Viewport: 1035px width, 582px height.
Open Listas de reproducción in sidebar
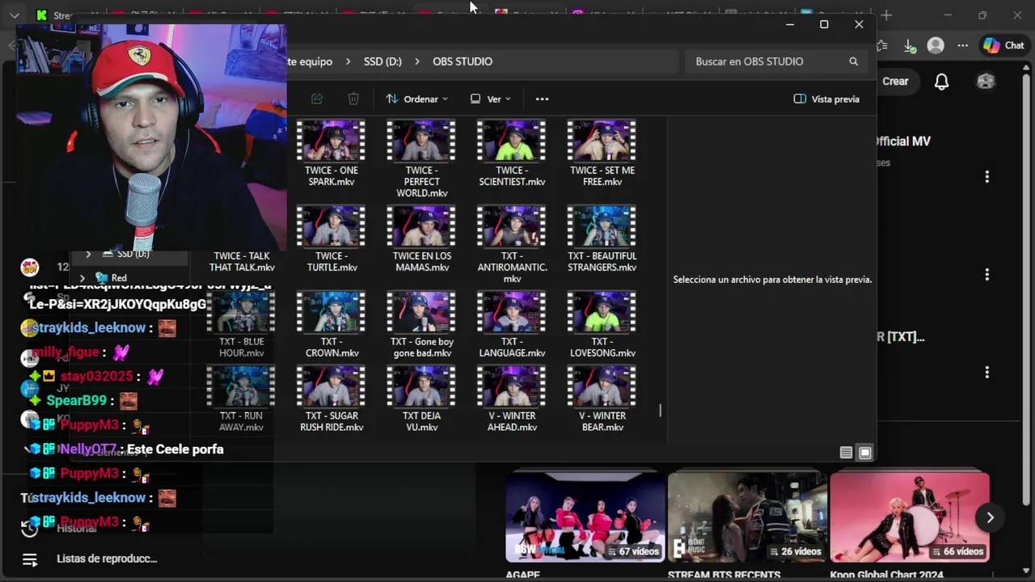click(107, 559)
